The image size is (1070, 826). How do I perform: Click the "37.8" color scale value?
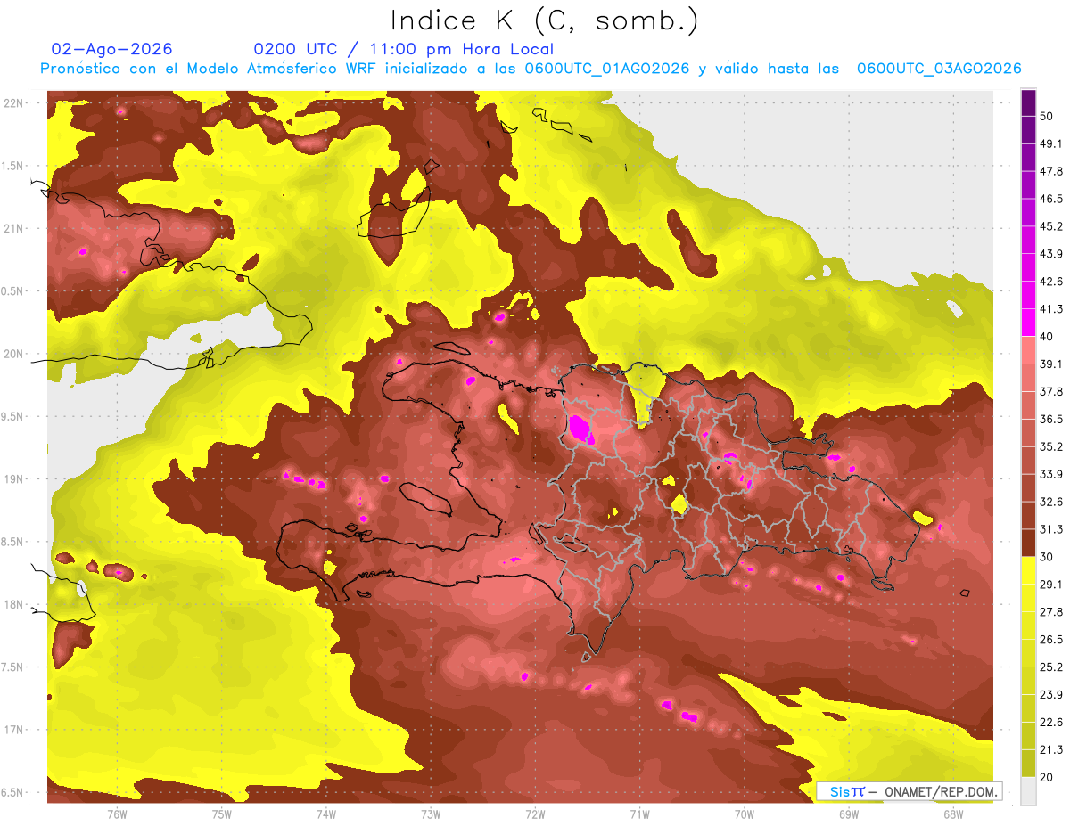coord(1052,391)
